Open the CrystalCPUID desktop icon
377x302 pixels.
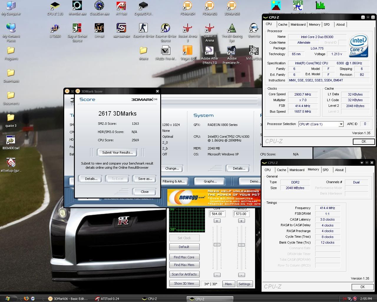[143, 8]
